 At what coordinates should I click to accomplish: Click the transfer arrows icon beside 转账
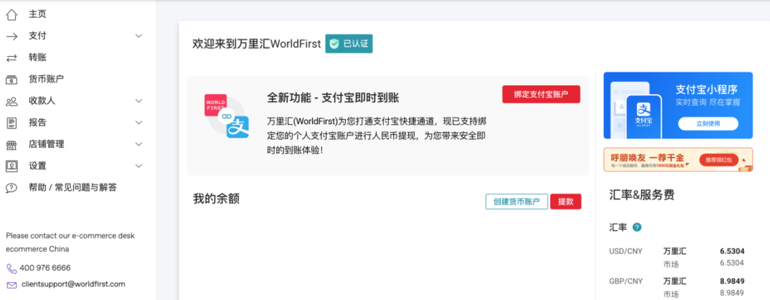pos(12,58)
